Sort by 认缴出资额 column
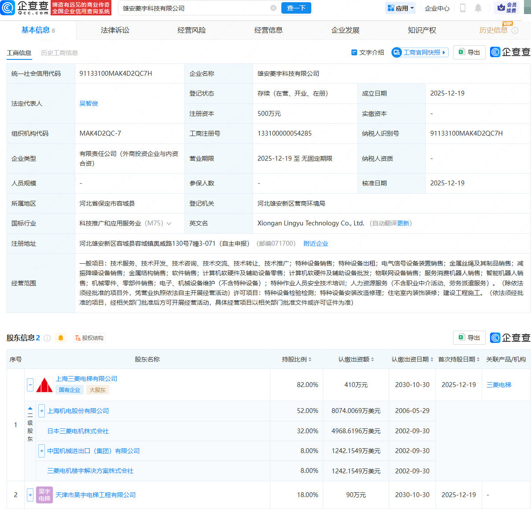 [372, 359]
